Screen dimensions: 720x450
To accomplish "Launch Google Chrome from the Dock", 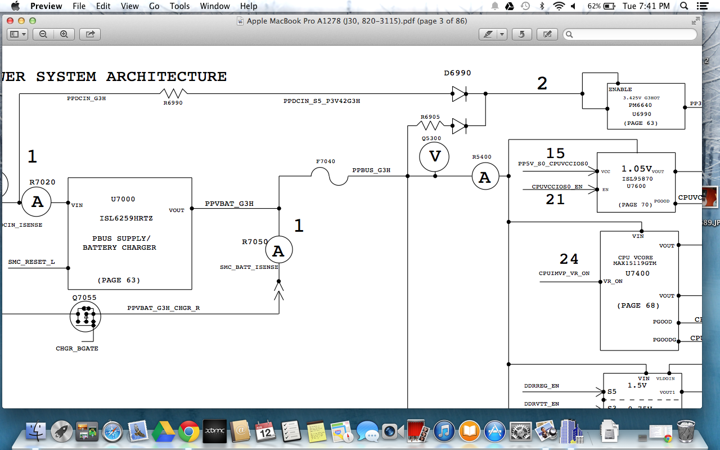I will [x=189, y=432].
